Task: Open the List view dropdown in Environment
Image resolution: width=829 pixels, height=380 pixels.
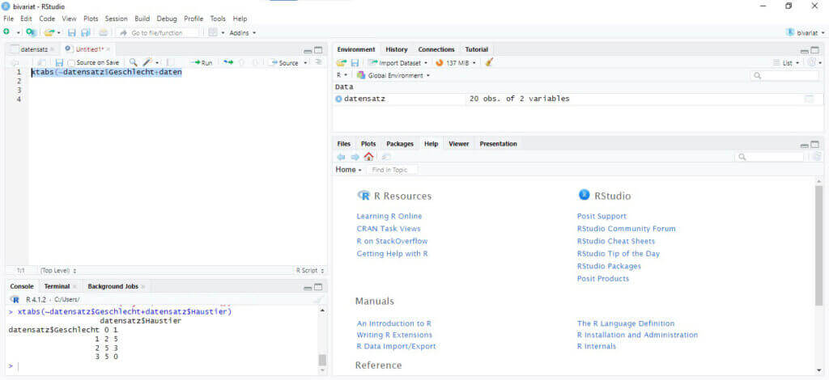Action: [x=787, y=62]
